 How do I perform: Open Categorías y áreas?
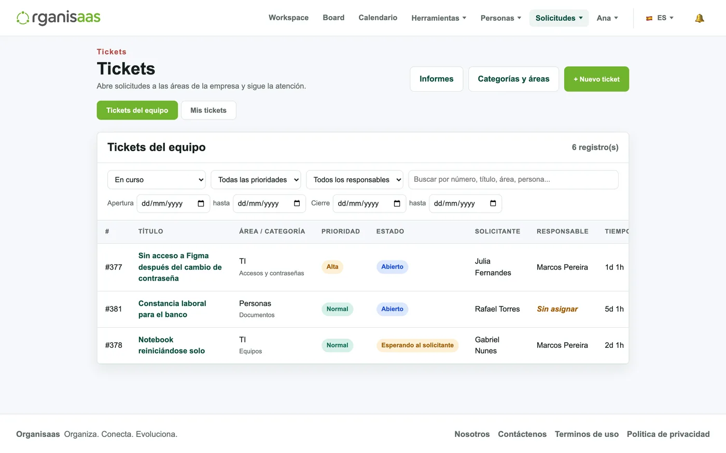(513, 79)
